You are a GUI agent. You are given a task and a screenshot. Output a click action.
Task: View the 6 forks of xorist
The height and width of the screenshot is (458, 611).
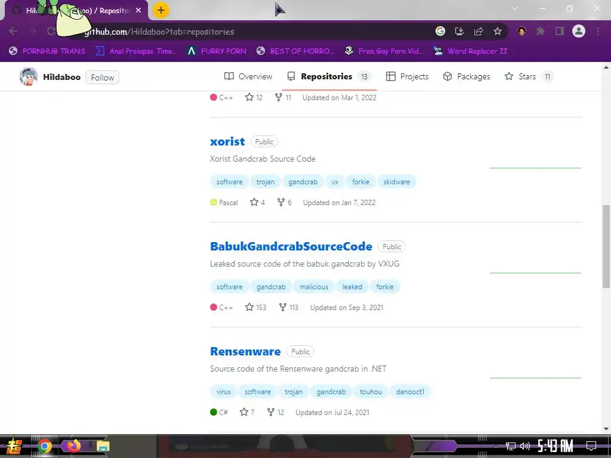click(285, 202)
